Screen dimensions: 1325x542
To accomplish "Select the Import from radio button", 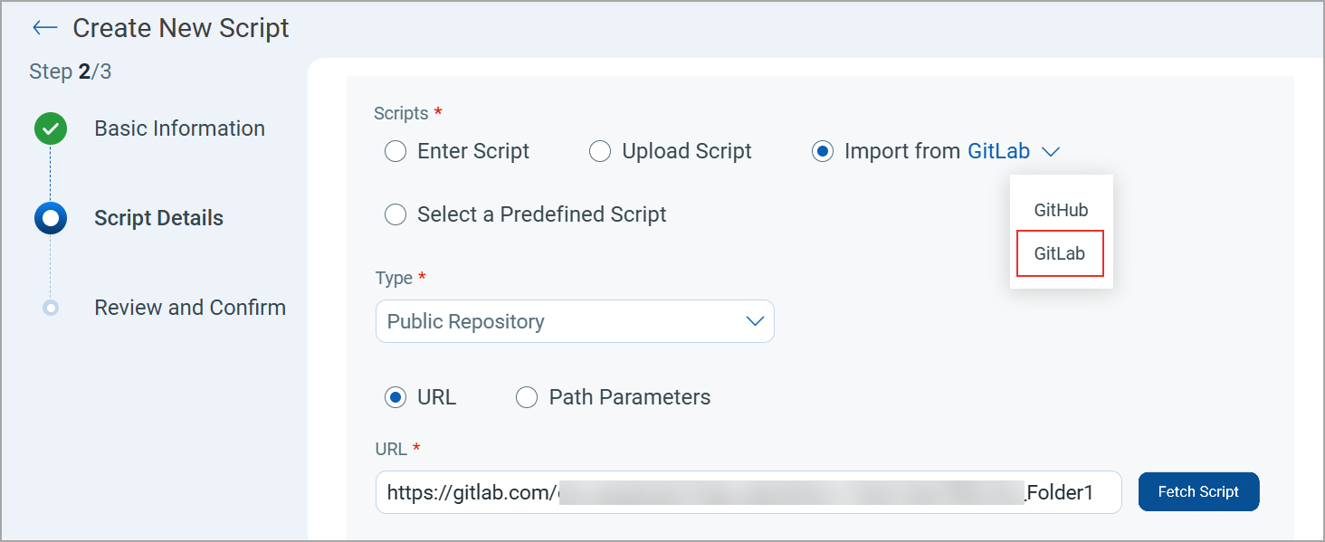I will tap(823, 151).
